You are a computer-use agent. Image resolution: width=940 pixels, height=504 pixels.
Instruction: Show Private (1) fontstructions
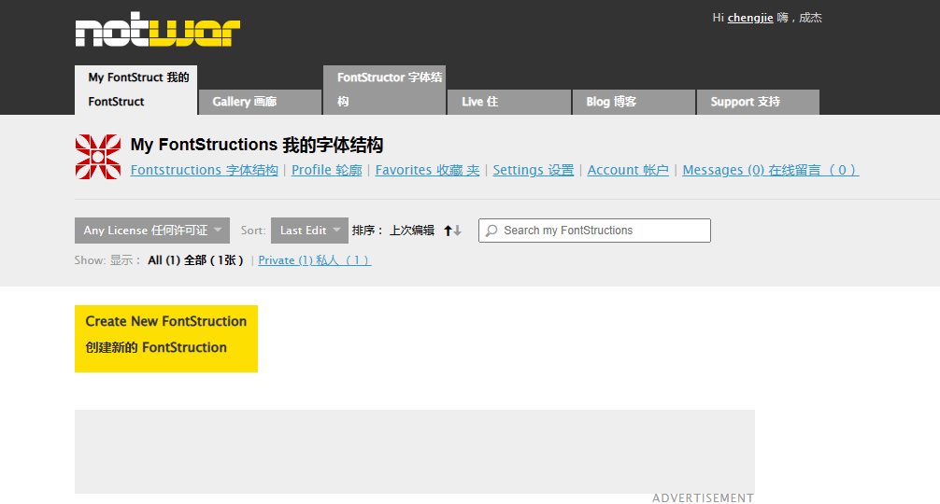[315, 260]
